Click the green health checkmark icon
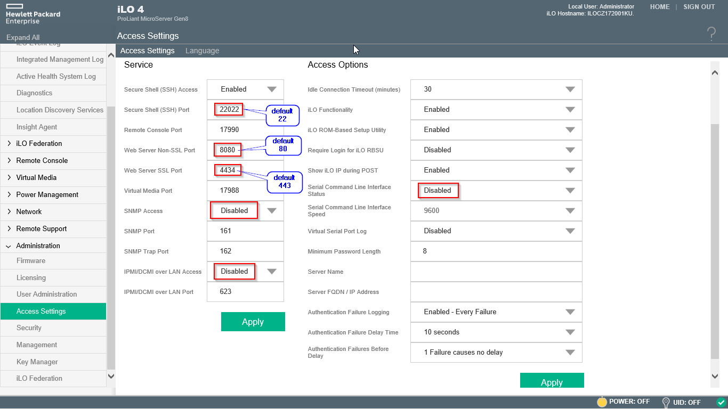Viewport: 728px width, 409px height. click(x=721, y=402)
